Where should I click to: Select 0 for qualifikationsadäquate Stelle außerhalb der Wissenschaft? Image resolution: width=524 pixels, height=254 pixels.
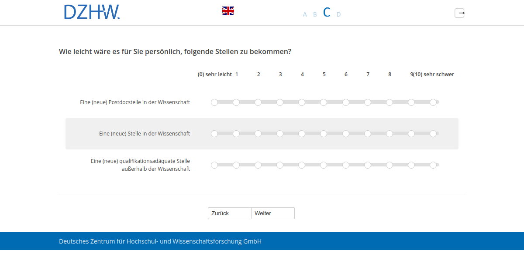[214, 165]
